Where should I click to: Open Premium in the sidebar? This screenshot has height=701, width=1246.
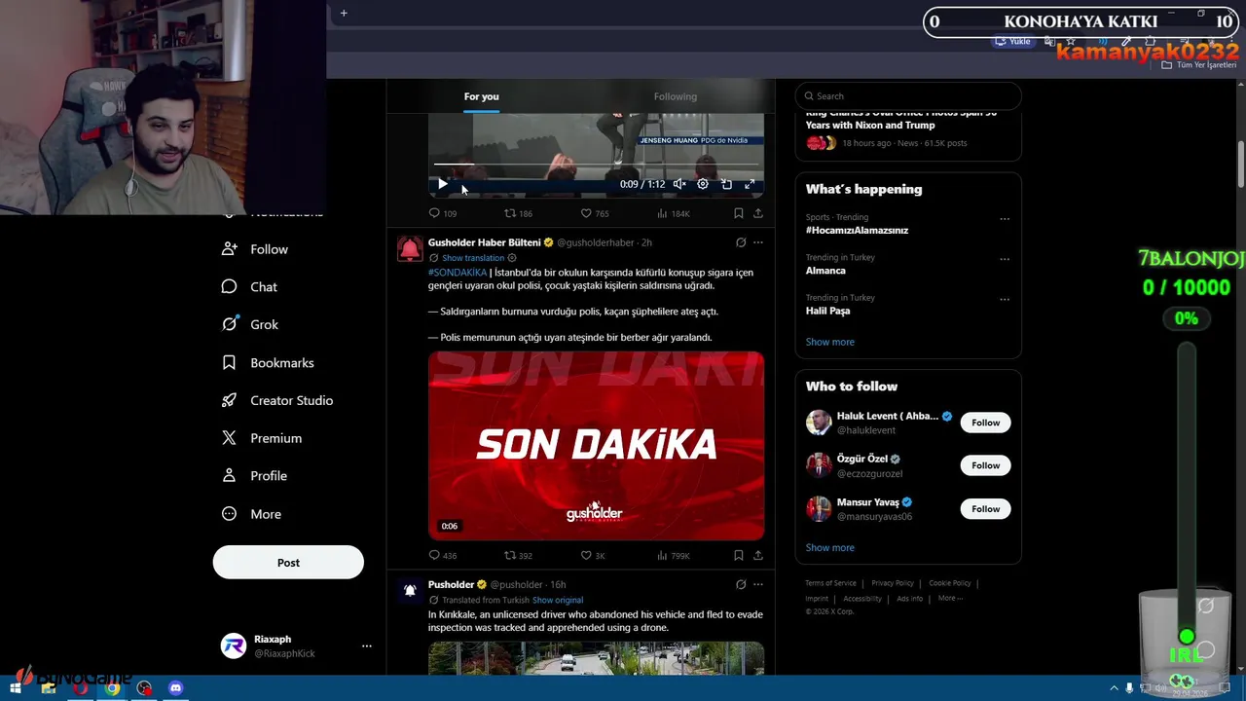[x=262, y=438]
